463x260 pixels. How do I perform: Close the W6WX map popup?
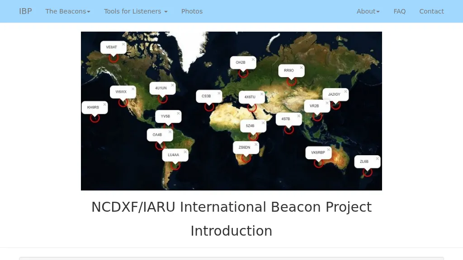click(133, 89)
